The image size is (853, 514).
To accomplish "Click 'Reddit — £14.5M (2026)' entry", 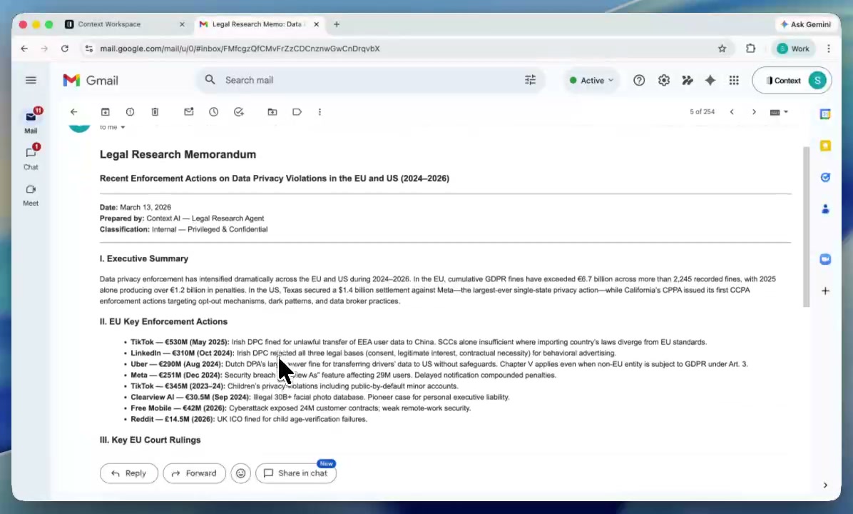I will [173, 419].
